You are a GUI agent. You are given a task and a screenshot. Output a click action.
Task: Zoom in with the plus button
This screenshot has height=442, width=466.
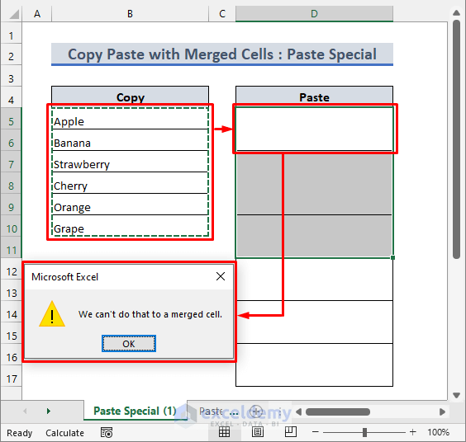click(412, 432)
